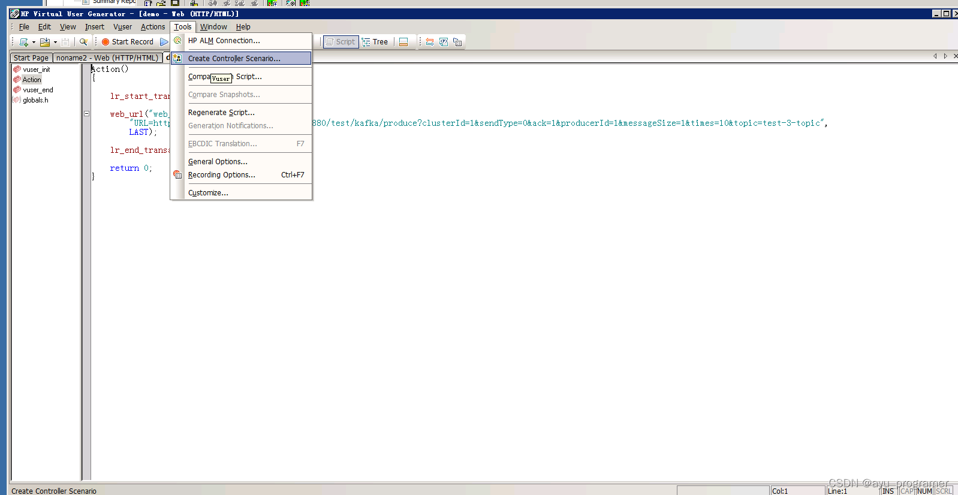This screenshot has height=495, width=958.
Task: Collapse the web_url code block
Action: [x=87, y=113]
